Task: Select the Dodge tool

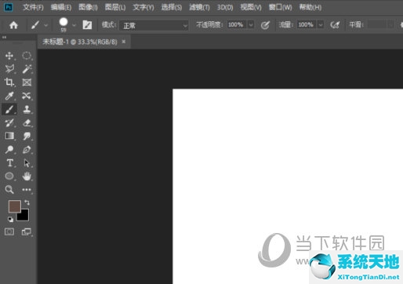Action: 9,150
